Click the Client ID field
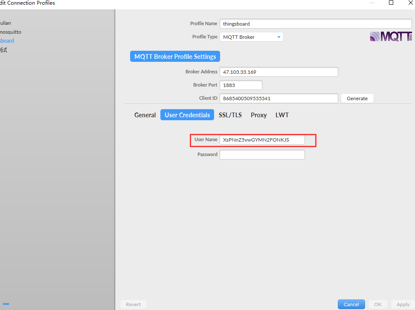 click(x=279, y=99)
